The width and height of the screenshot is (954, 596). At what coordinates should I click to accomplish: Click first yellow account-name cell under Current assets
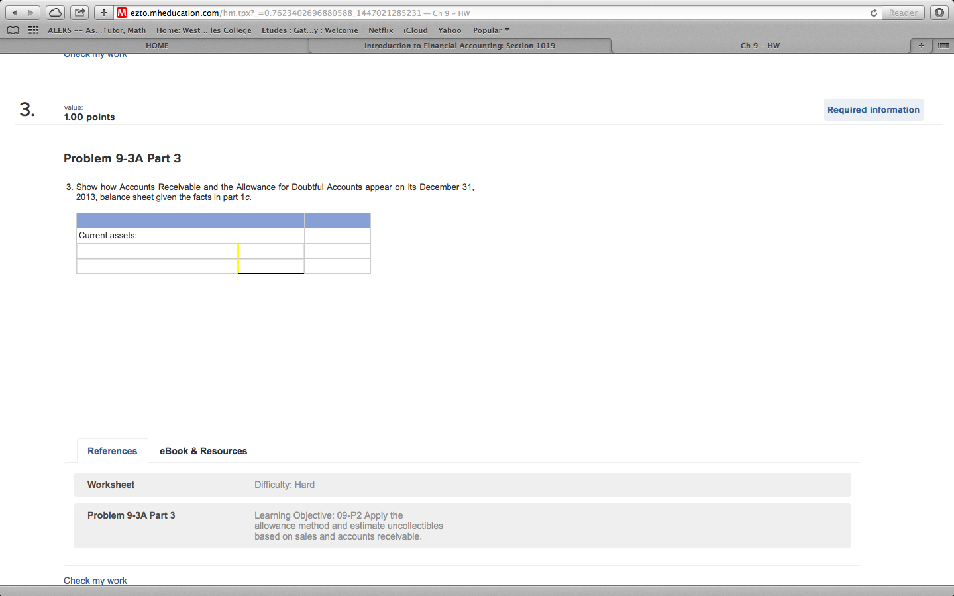coord(158,251)
